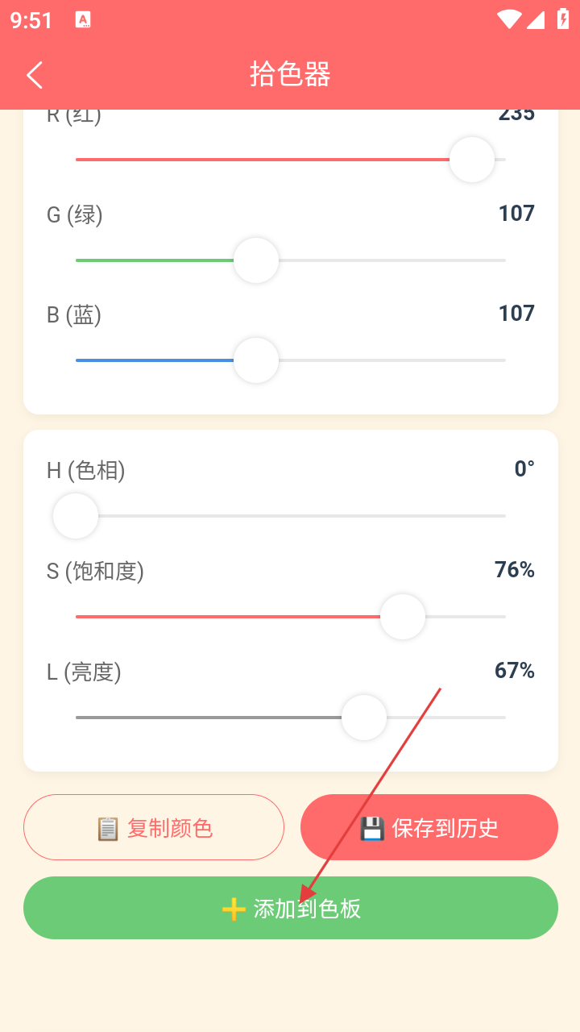Tap the yellow plus icon
Screen dimensions: 580x1032
[234, 909]
